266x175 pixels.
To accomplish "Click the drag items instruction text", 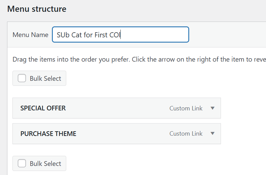I will [x=139, y=60].
